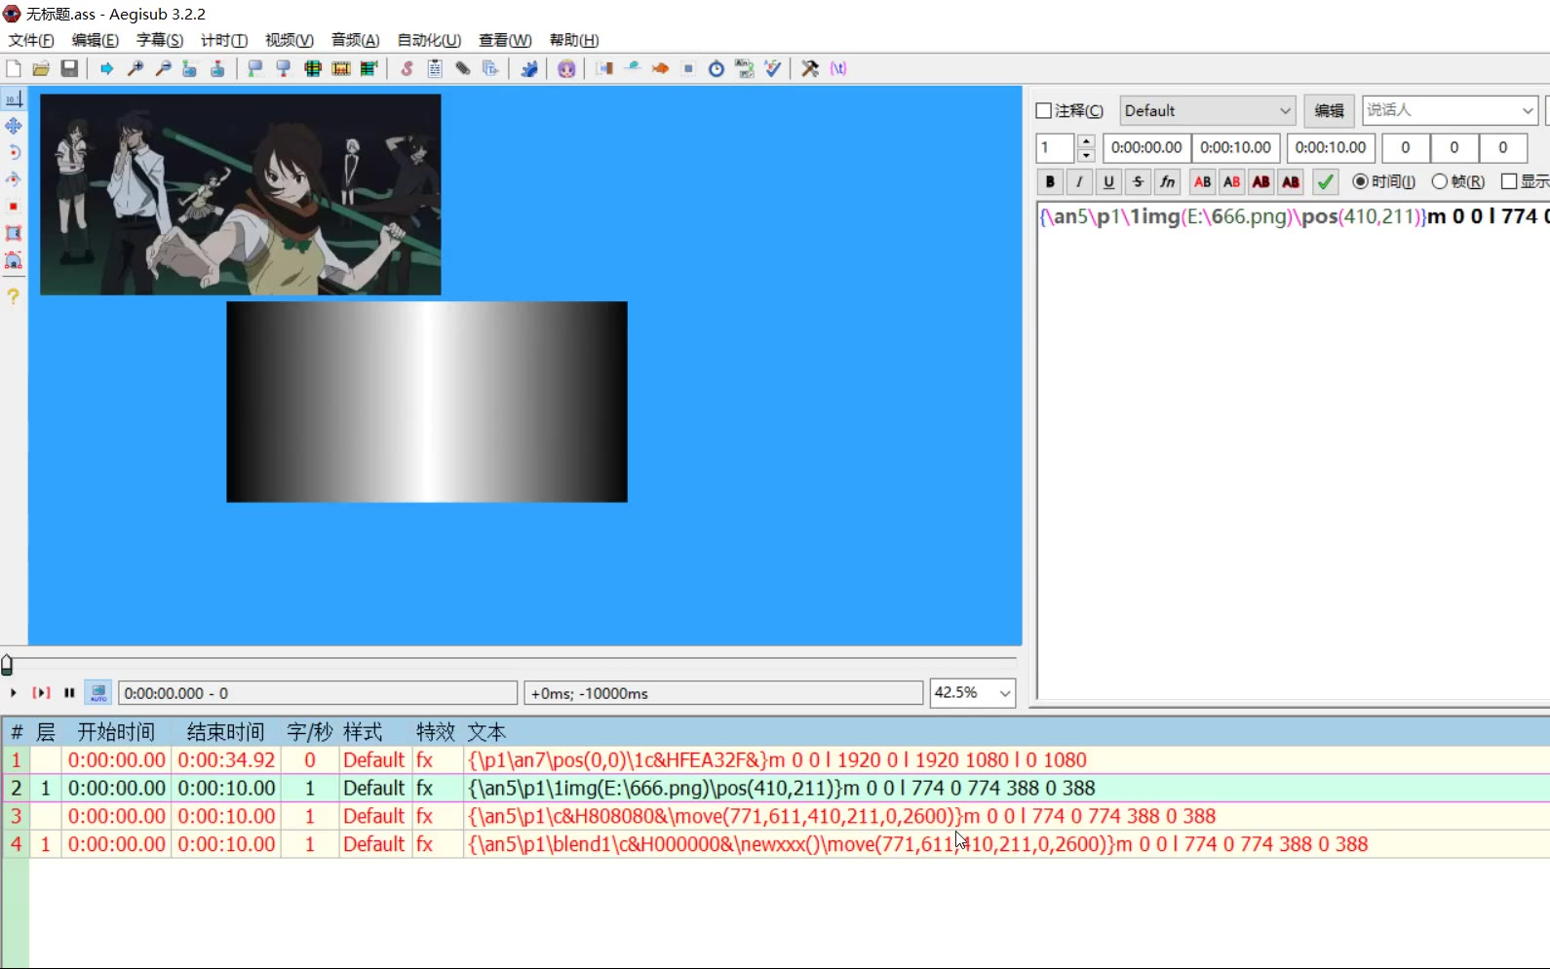Zoom video out with the magnifier-minus icon

[164, 68]
